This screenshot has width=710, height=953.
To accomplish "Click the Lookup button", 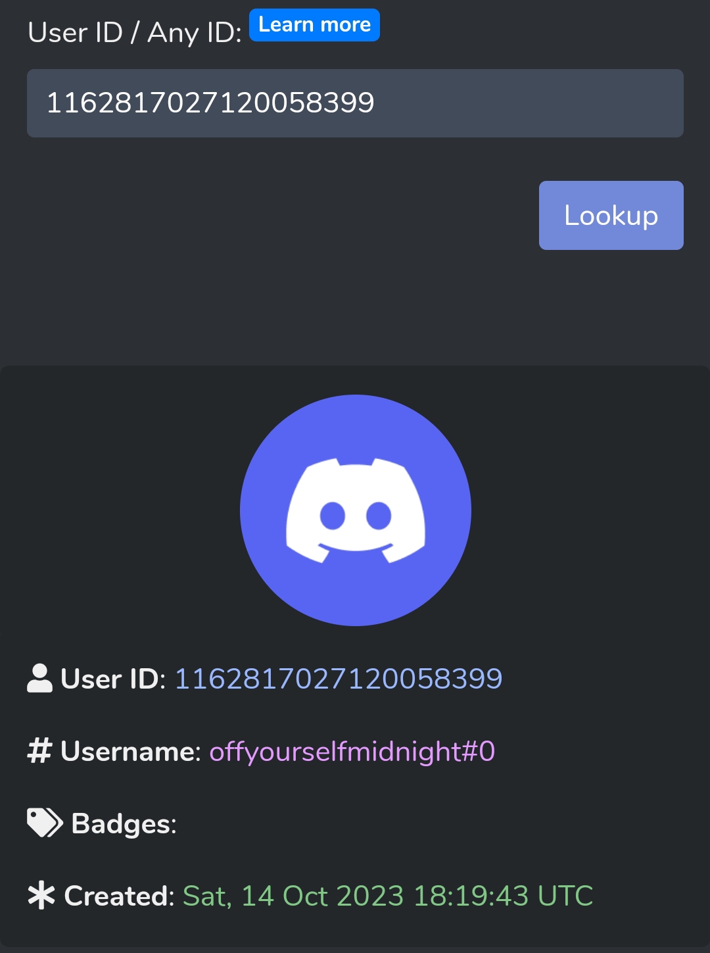I will tap(611, 215).
